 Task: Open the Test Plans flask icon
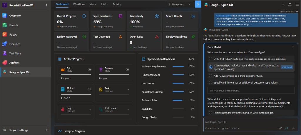point(5,53)
